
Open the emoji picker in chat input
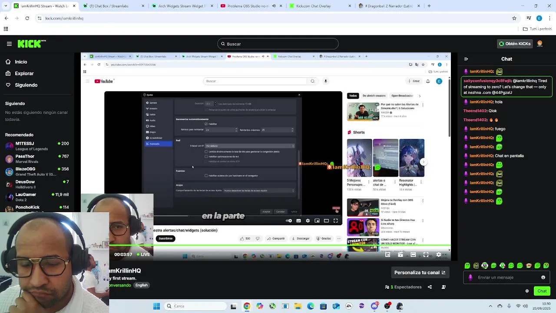pos(543,277)
